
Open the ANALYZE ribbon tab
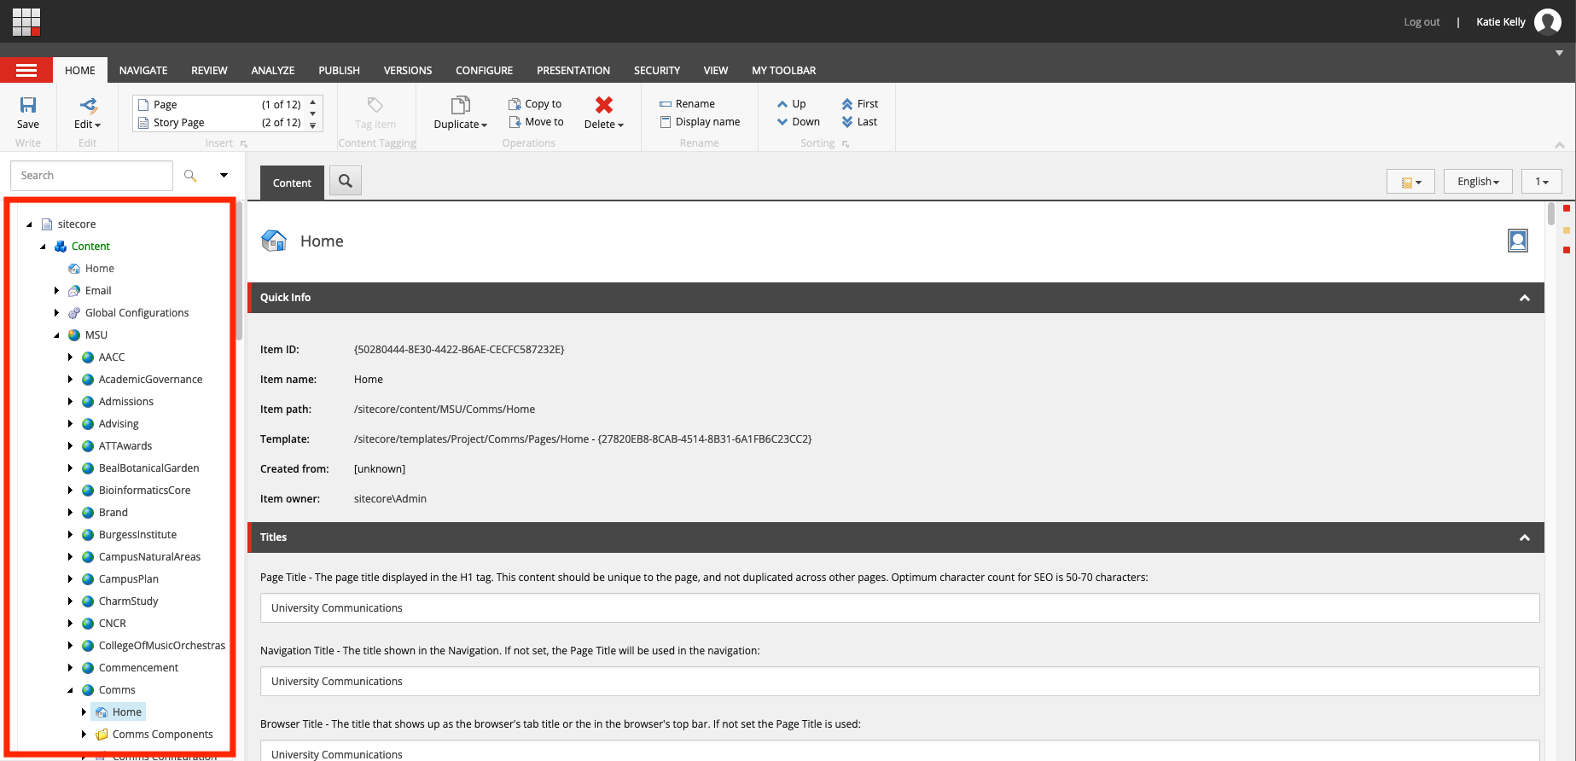(273, 70)
